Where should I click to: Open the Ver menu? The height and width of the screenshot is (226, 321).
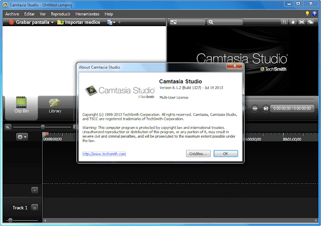[43, 14]
